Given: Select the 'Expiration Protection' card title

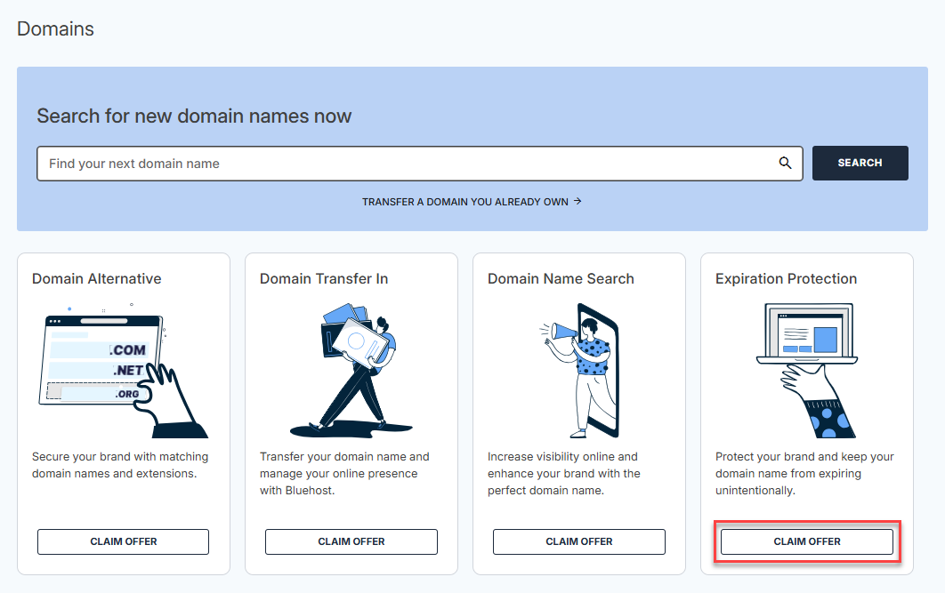Looking at the screenshot, I should pos(786,279).
